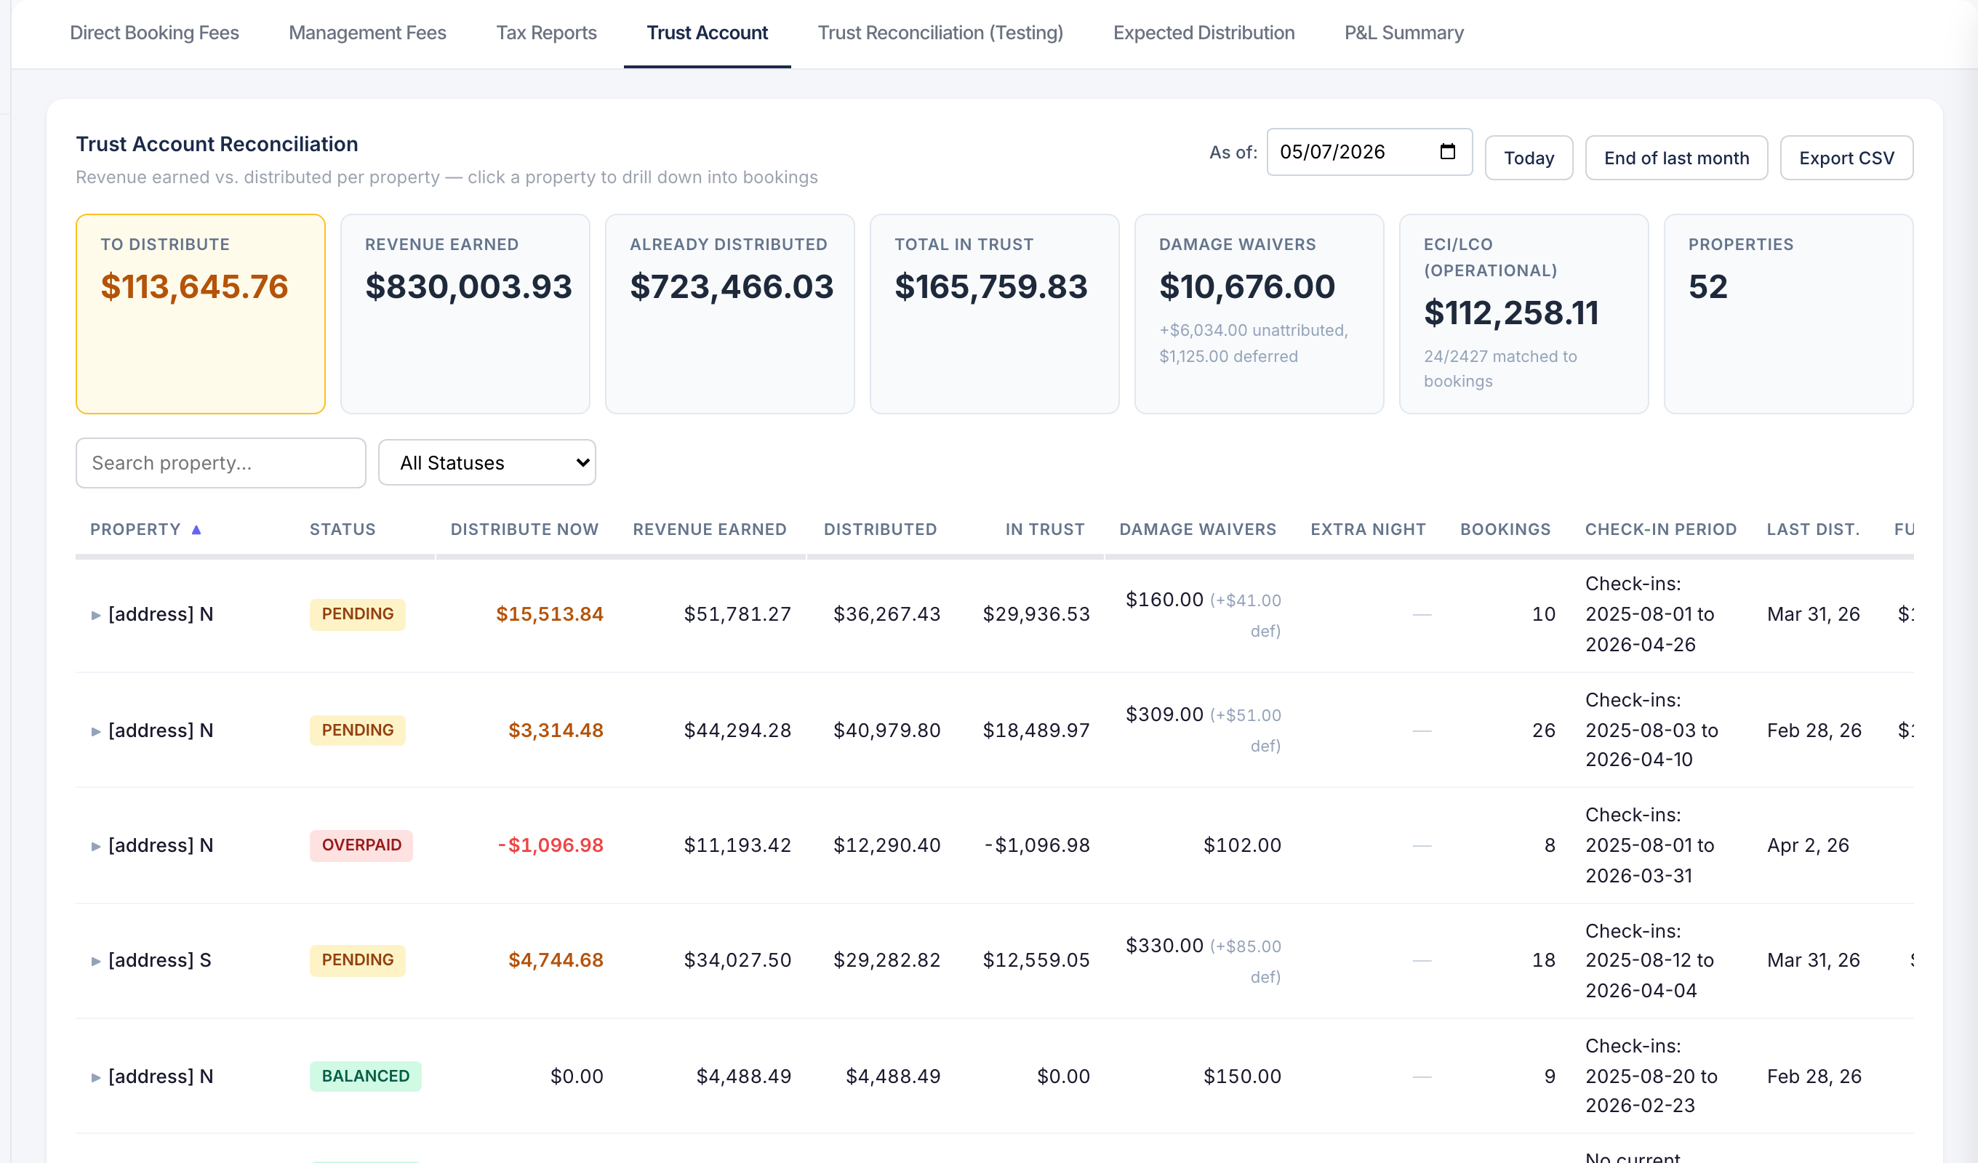Click the Apr 2, 26 last distribution date
The image size is (1978, 1163).
1808,845
